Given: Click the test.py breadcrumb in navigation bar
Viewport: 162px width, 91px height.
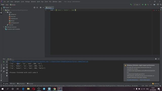Looking at the screenshot, I should [x=13, y=5].
